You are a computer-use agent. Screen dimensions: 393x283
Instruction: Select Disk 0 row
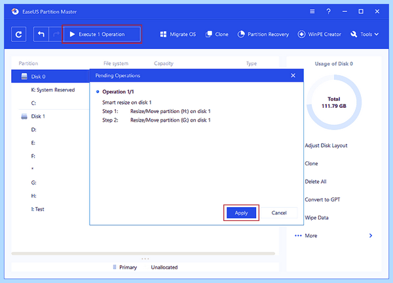pos(50,76)
